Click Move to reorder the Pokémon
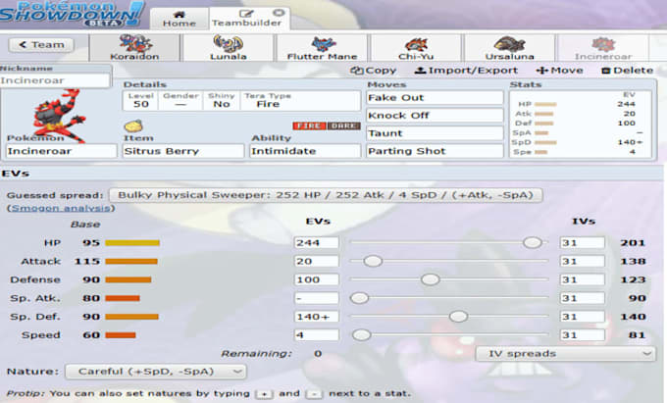667x403 pixels. [559, 71]
